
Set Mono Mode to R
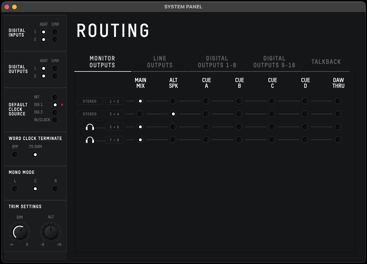click(x=55, y=189)
